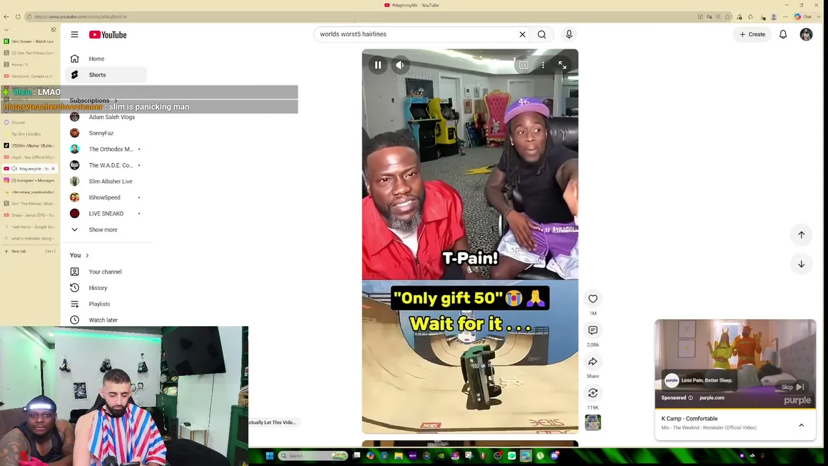
Task: Go to YouTube home via the logo
Action: pyautogui.click(x=108, y=34)
